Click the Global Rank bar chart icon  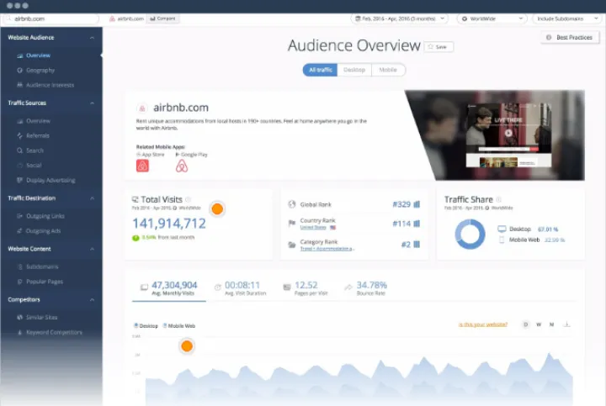(x=417, y=204)
